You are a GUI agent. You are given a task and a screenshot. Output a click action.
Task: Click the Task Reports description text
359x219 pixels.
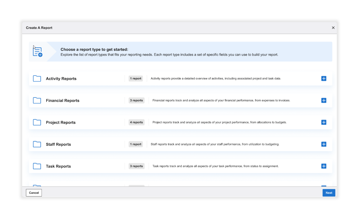click(x=216, y=166)
